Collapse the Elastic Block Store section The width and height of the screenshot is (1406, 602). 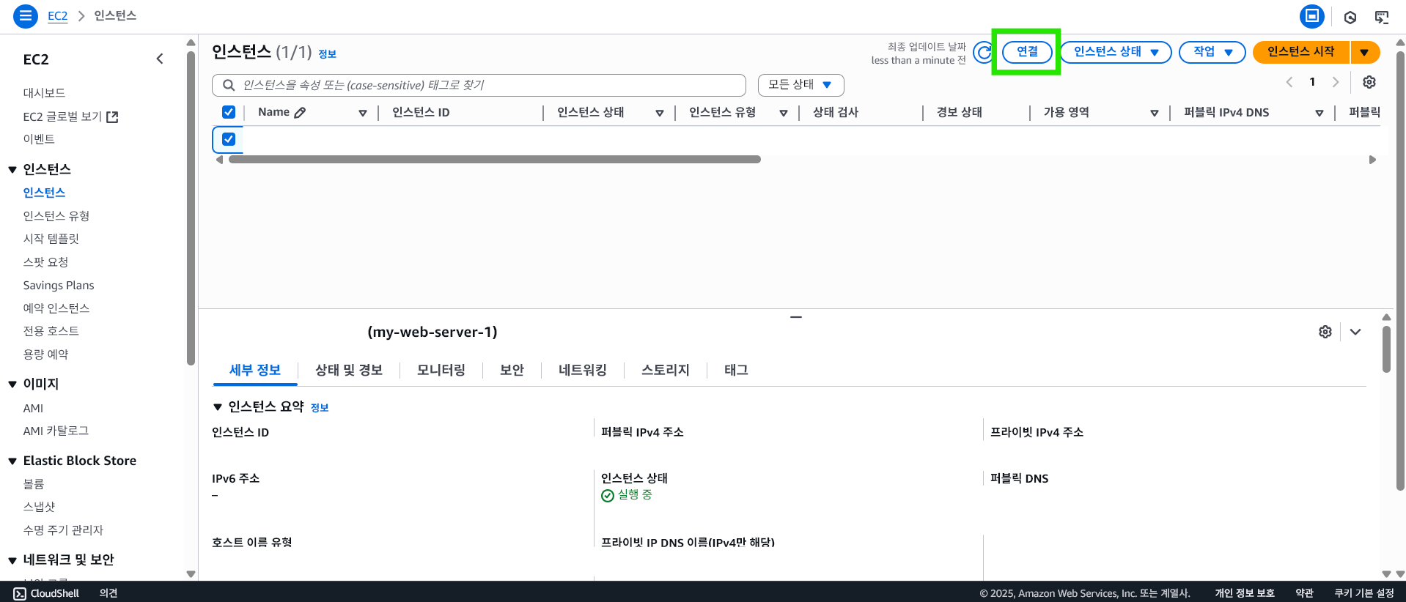coord(12,461)
